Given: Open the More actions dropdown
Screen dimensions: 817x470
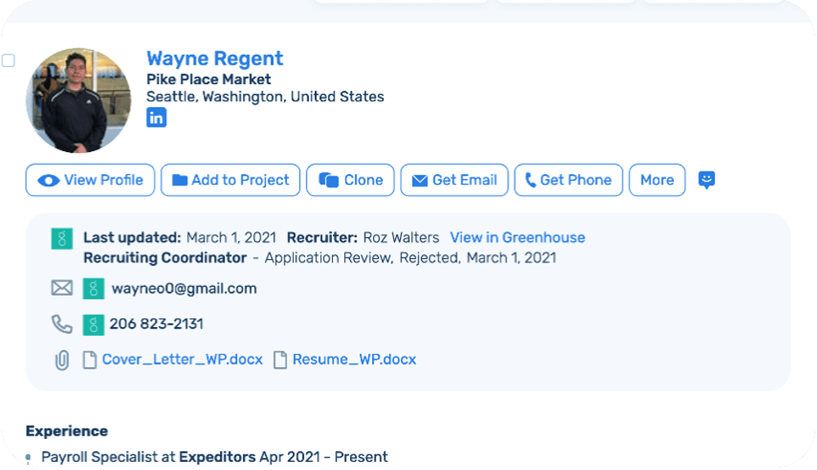Looking at the screenshot, I should coord(657,180).
